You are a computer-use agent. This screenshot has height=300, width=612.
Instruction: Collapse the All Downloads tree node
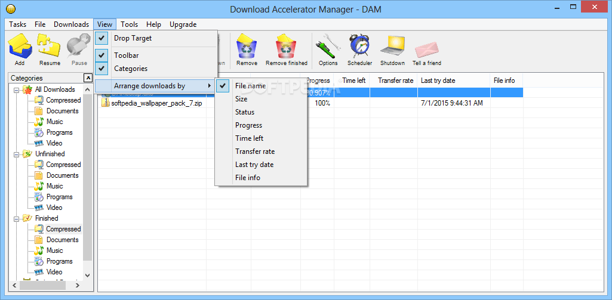(x=16, y=89)
